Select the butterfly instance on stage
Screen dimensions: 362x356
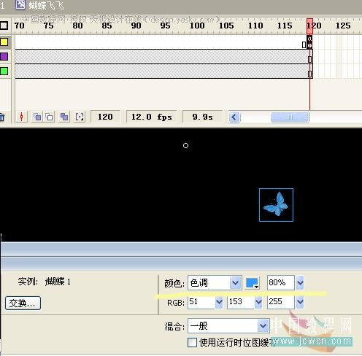pos(276,205)
